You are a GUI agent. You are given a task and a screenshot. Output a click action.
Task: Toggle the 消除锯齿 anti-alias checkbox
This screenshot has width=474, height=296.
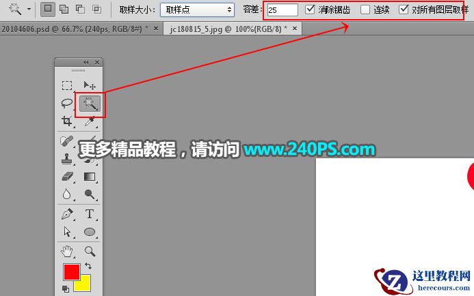(310, 10)
